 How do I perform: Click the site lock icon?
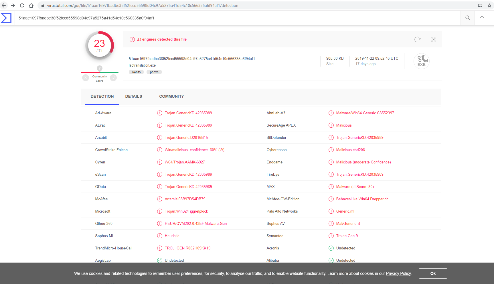tap(42, 5)
